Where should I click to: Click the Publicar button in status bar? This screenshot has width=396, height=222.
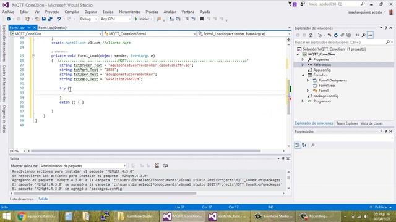tap(381, 207)
